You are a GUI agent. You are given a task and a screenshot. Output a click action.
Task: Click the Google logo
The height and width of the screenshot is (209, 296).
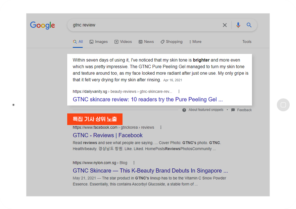(x=42, y=25)
